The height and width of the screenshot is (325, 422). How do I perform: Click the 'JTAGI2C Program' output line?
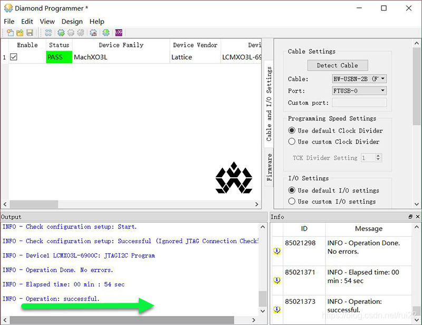(79, 255)
